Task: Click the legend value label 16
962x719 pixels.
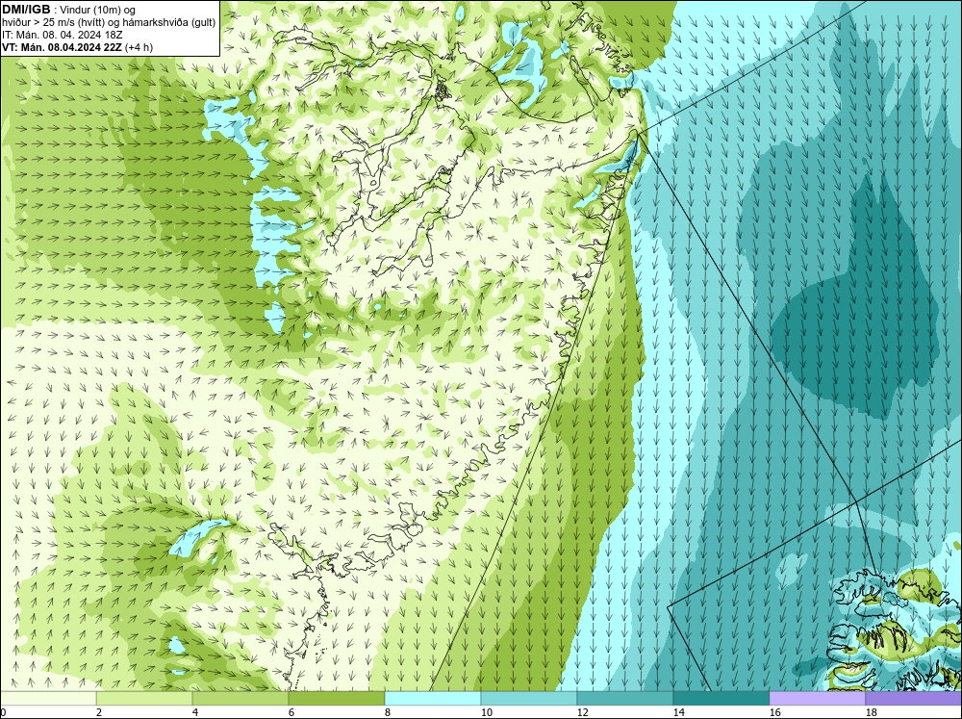Action: click(x=774, y=712)
